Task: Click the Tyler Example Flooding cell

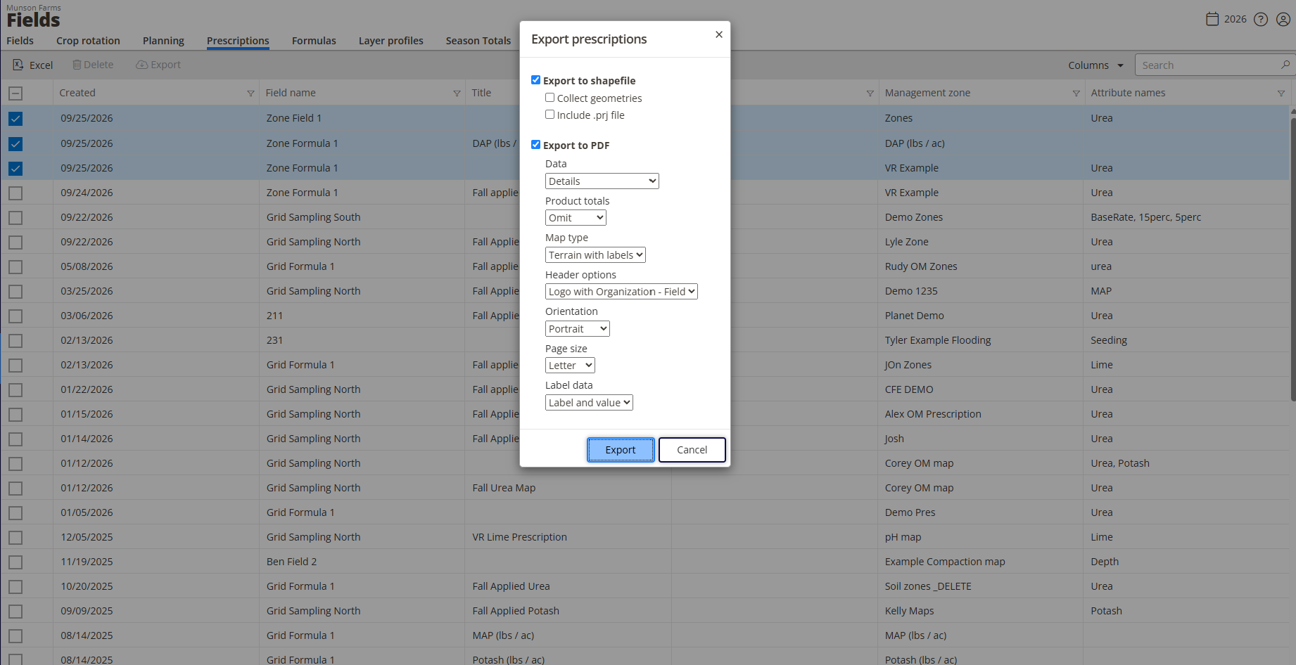Action: pos(938,340)
